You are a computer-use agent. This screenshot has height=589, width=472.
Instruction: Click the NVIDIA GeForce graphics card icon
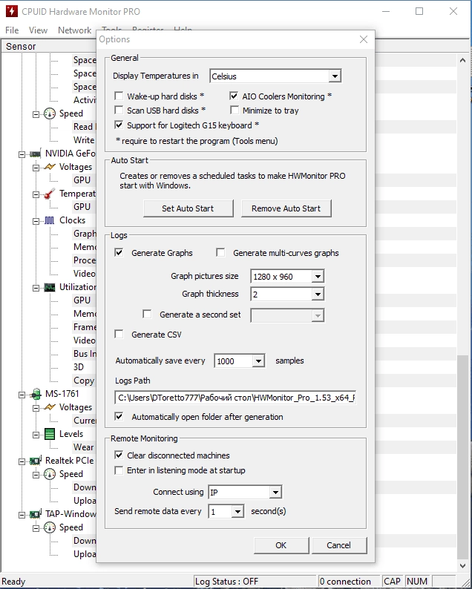coord(35,154)
